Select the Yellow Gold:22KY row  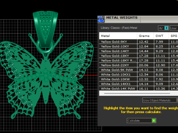[139, 65]
